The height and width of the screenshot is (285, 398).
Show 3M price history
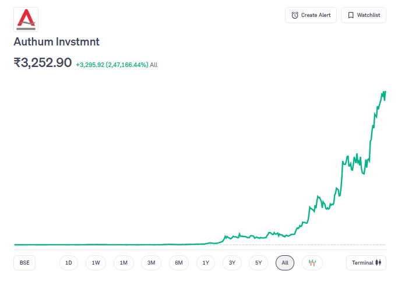(x=151, y=263)
